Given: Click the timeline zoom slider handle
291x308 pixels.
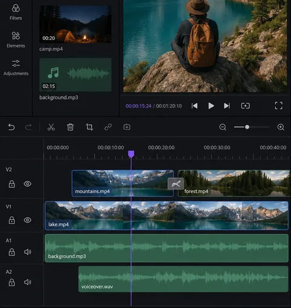Looking at the screenshot, I should pos(247,127).
